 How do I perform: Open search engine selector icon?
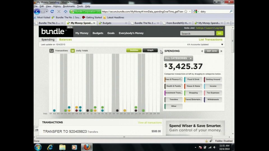196,11
